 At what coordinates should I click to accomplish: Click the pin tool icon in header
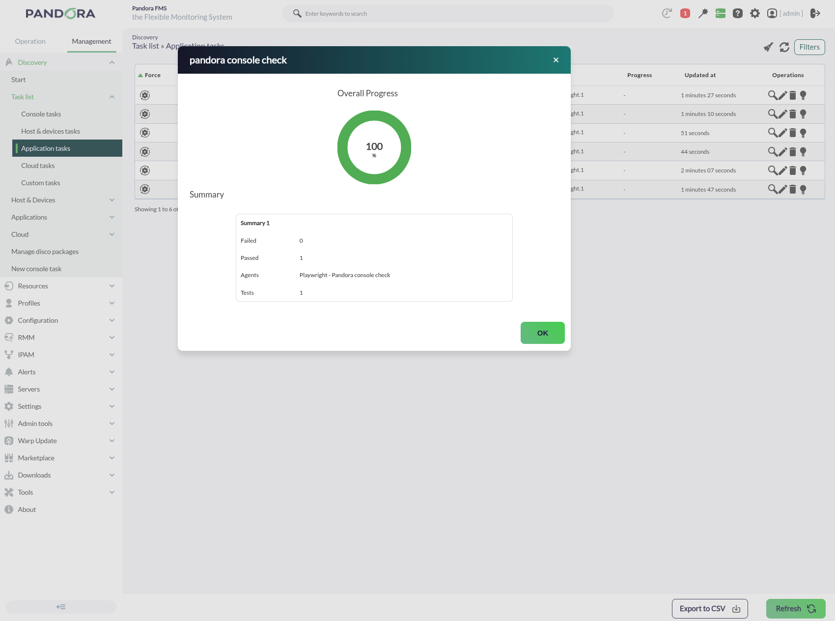coord(703,13)
